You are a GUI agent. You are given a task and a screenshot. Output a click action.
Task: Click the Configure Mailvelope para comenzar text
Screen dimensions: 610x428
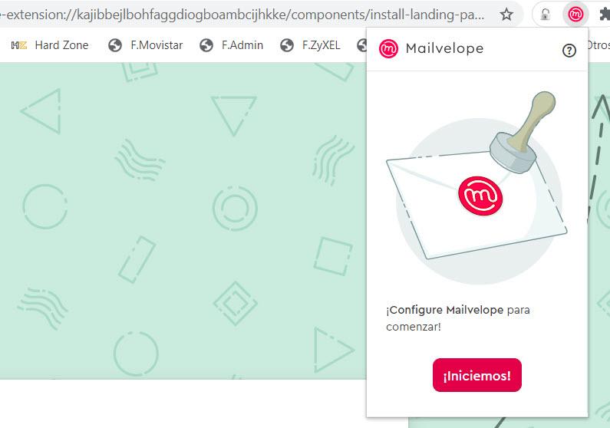click(x=458, y=318)
